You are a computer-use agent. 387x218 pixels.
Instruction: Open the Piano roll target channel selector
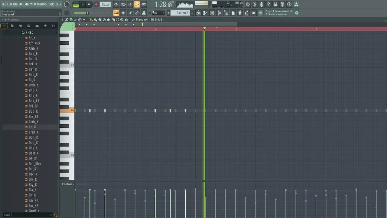point(148,20)
